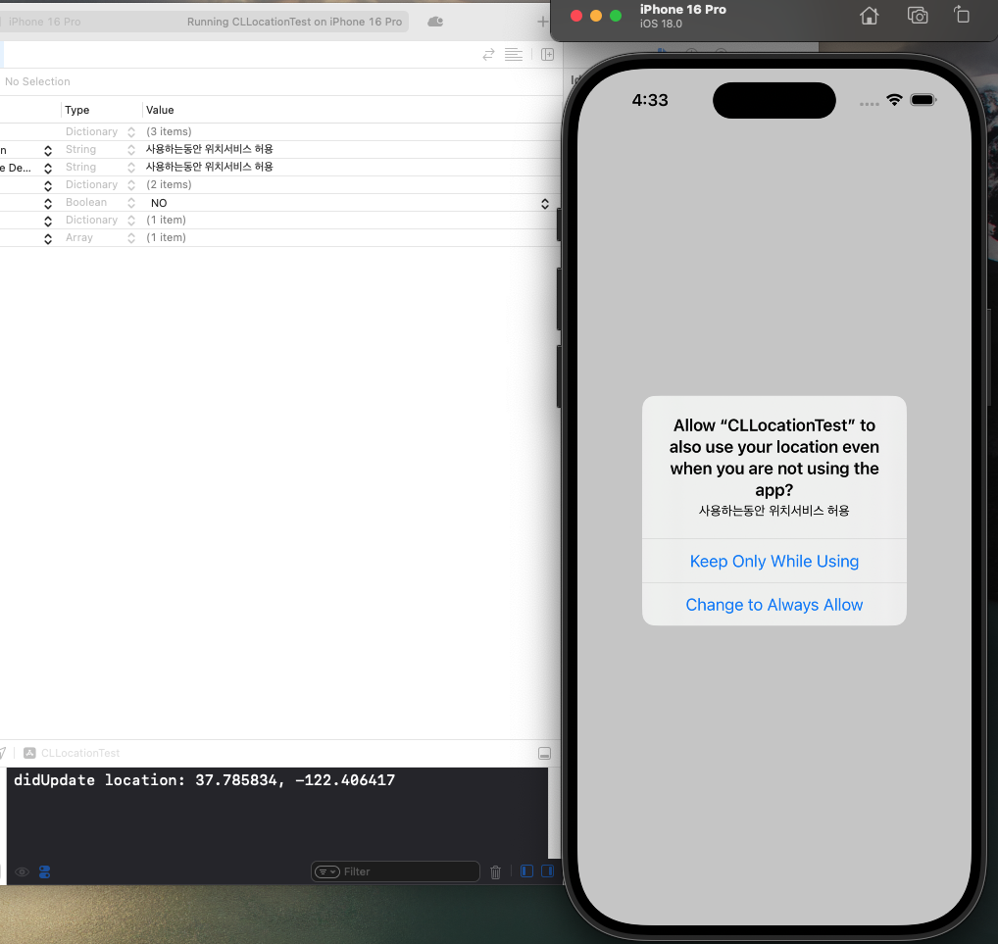Open the adjust editor options lines icon

point(514,55)
